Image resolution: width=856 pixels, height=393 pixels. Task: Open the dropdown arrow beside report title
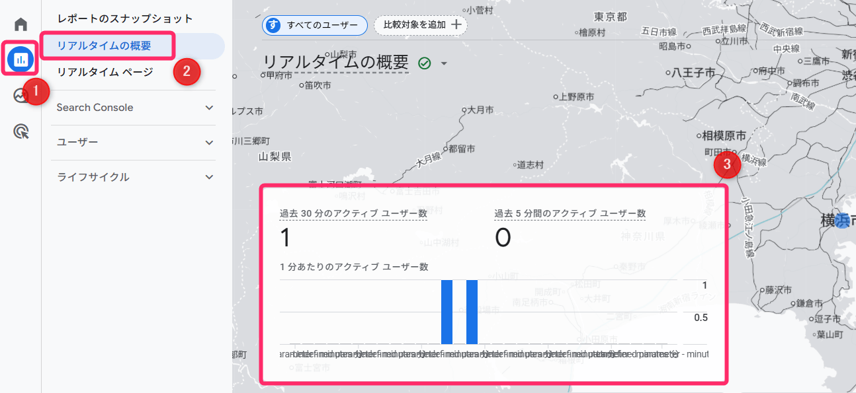(444, 64)
